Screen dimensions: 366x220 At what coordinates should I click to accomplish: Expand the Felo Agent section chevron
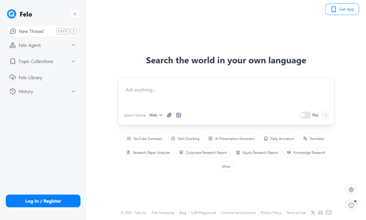(x=73, y=45)
